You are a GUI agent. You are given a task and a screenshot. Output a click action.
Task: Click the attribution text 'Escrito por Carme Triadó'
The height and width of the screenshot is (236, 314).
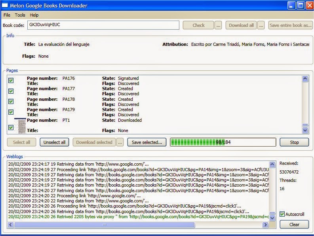pos(215,44)
